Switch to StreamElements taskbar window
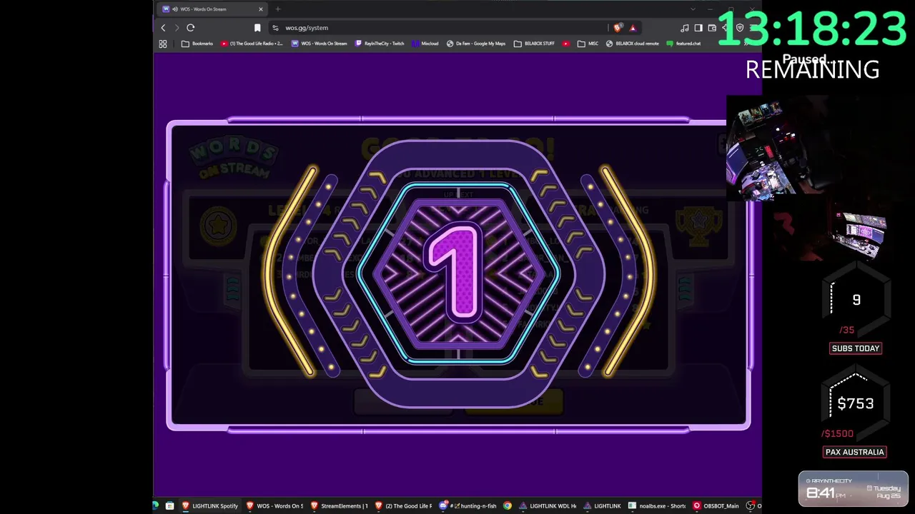This screenshot has height=514, width=915. click(x=339, y=506)
